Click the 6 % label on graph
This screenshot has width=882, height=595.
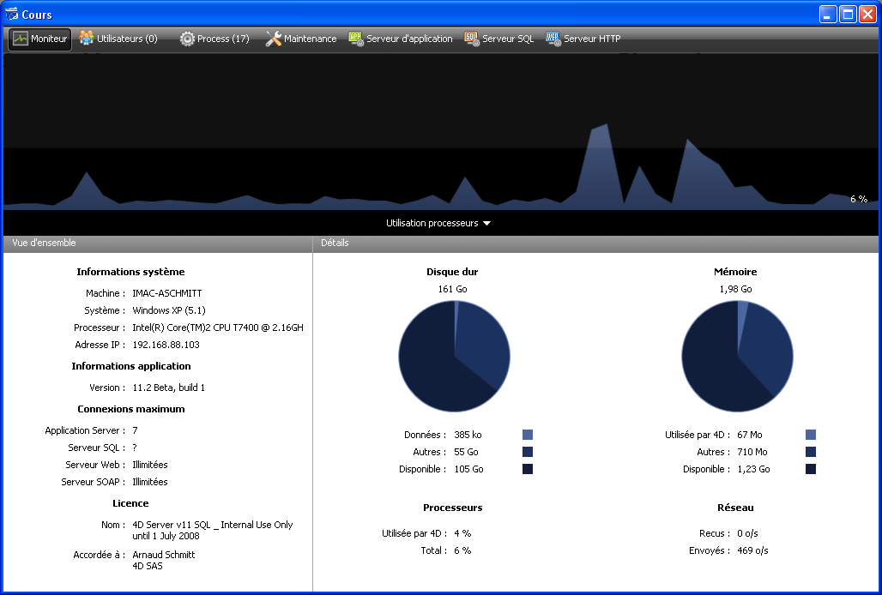(x=858, y=199)
